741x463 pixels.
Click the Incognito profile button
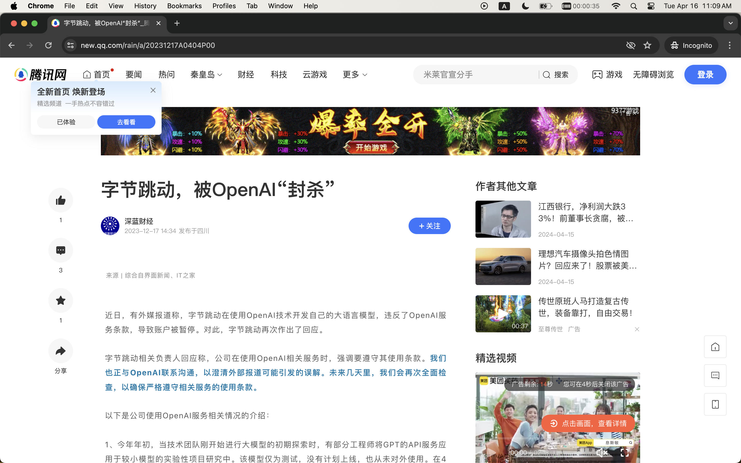tap(691, 45)
